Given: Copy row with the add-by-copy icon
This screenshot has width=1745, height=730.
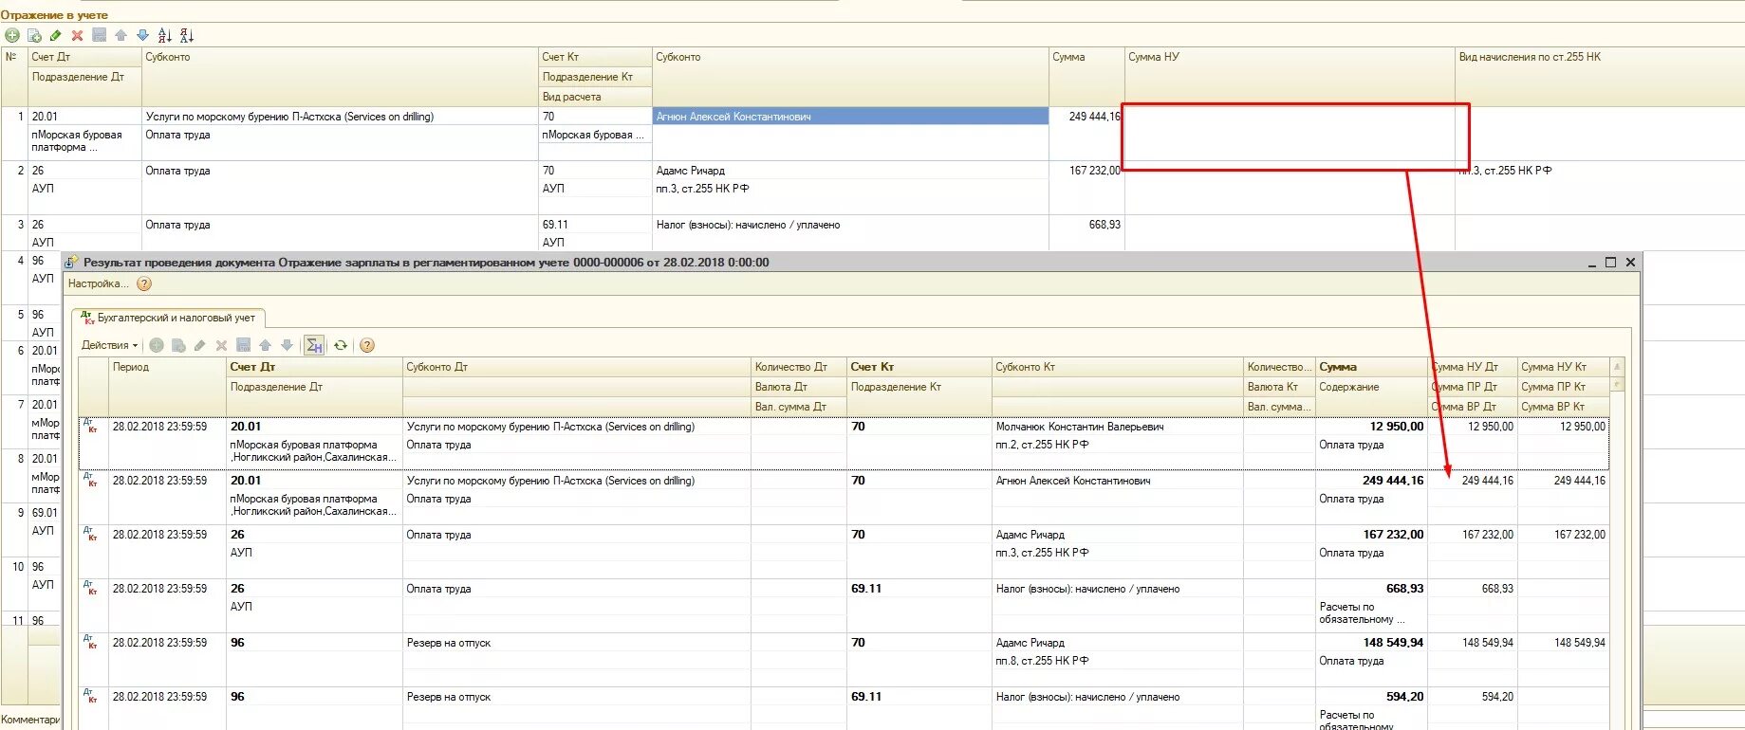Looking at the screenshot, I should (x=34, y=35).
